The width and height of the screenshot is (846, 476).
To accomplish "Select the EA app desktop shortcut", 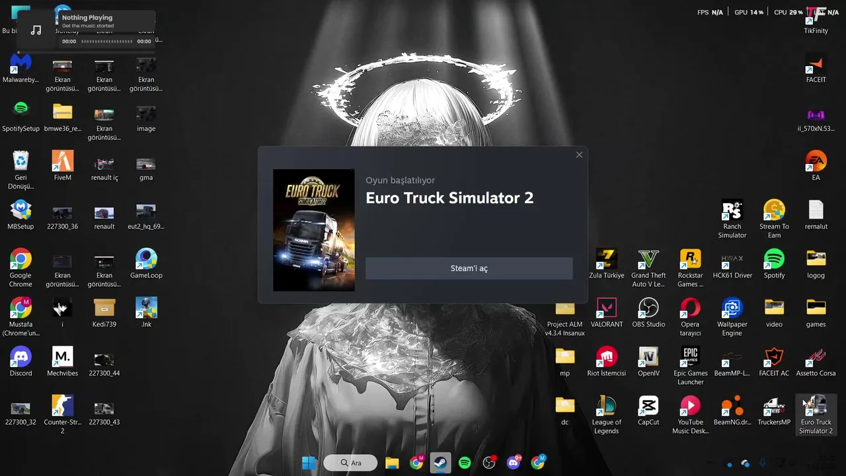I will (816, 166).
